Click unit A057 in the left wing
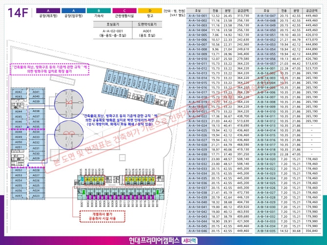 point(18,196)
